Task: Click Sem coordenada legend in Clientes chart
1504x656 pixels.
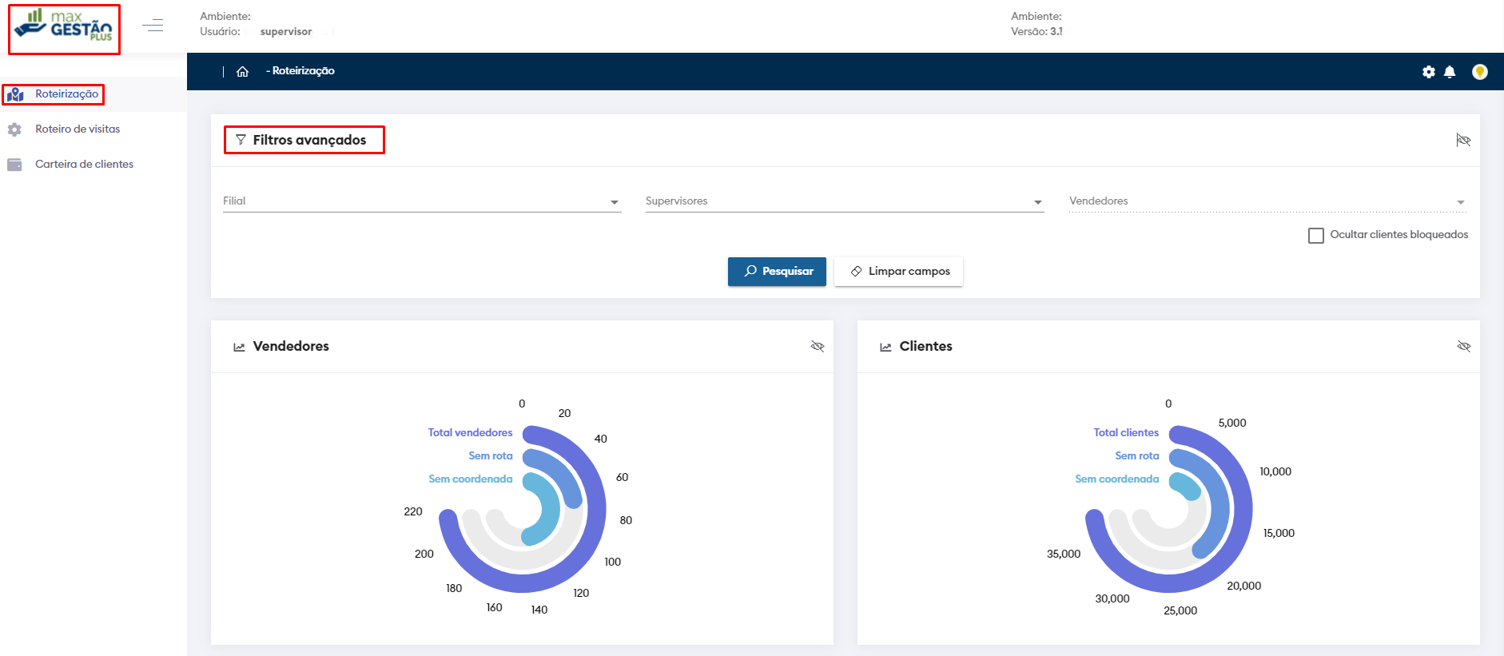Action: (x=1116, y=479)
